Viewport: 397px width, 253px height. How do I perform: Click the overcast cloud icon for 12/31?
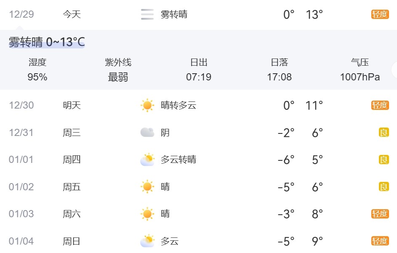click(147, 133)
